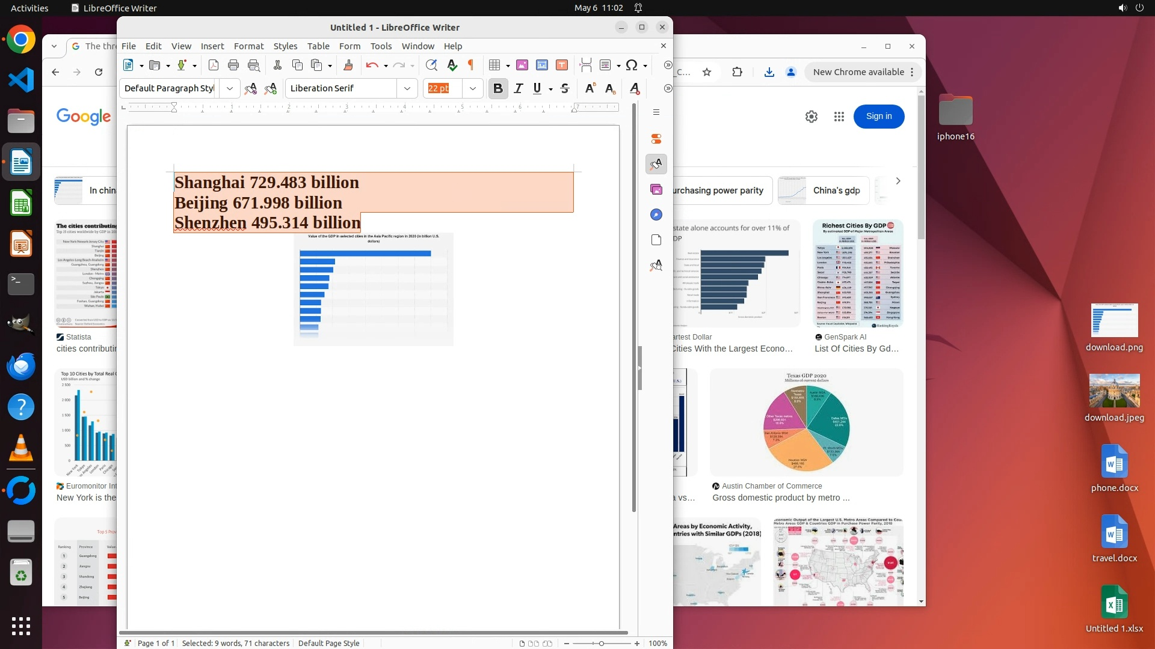Click the Sign in button in Chrome
The width and height of the screenshot is (1155, 649).
878,116
